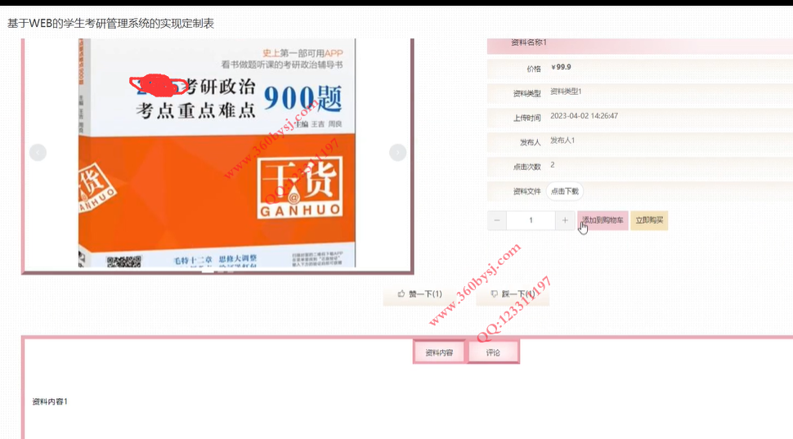Click 点击下载 file download button
Viewport: 793px width, 439px height.
(x=564, y=191)
